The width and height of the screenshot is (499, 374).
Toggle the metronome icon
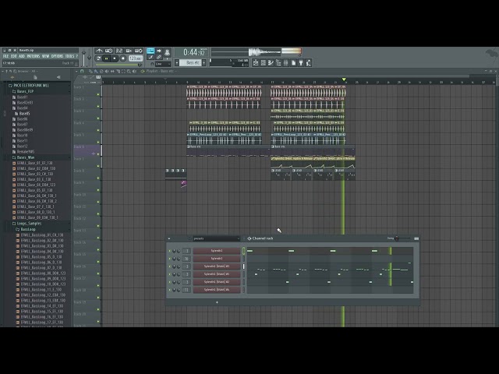point(99,51)
